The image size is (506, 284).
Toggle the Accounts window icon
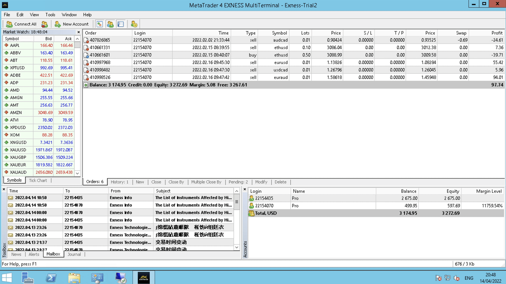point(110,24)
